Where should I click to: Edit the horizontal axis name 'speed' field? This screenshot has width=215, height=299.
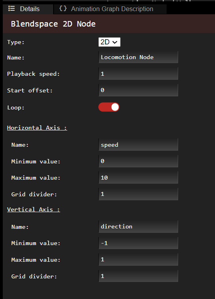click(138, 144)
